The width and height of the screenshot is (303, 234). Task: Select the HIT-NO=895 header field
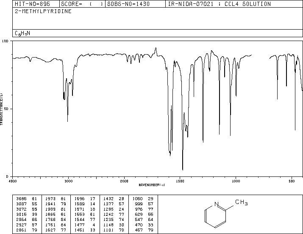coord(32,4)
